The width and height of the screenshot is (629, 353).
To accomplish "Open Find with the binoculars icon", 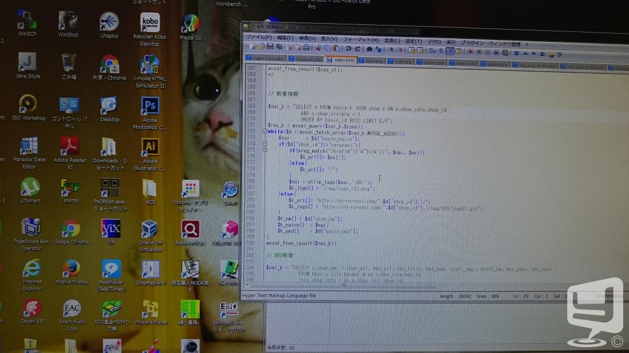I will coord(369,49).
